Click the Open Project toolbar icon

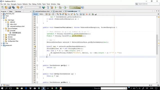(x=10, y=7)
